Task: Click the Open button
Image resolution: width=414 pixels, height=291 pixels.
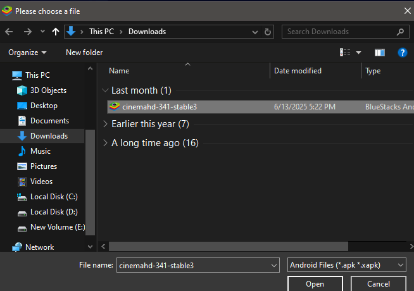Action: coord(315,283)
